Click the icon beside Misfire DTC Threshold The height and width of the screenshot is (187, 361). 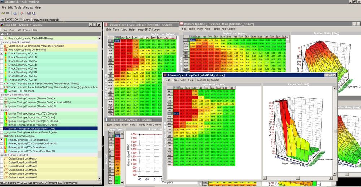6,91
